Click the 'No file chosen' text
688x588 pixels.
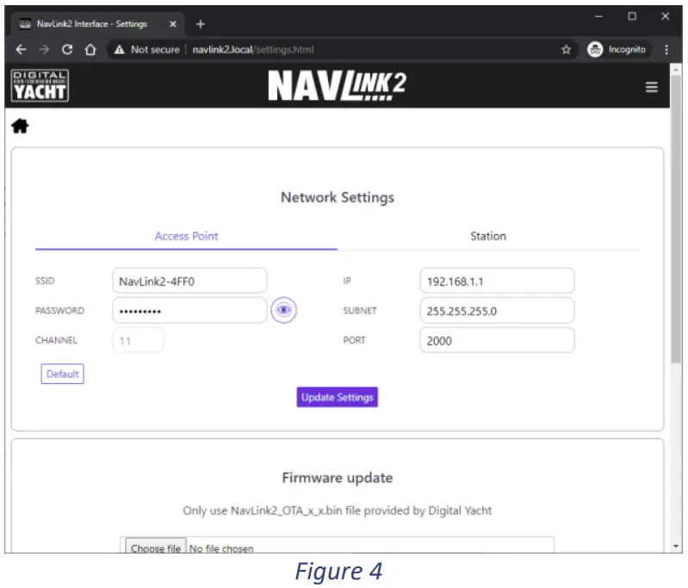coord(221,548)
